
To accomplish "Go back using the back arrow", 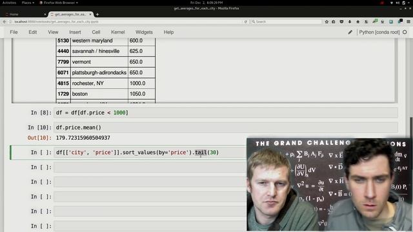I will pyautogui.click(x=5, y=21).
